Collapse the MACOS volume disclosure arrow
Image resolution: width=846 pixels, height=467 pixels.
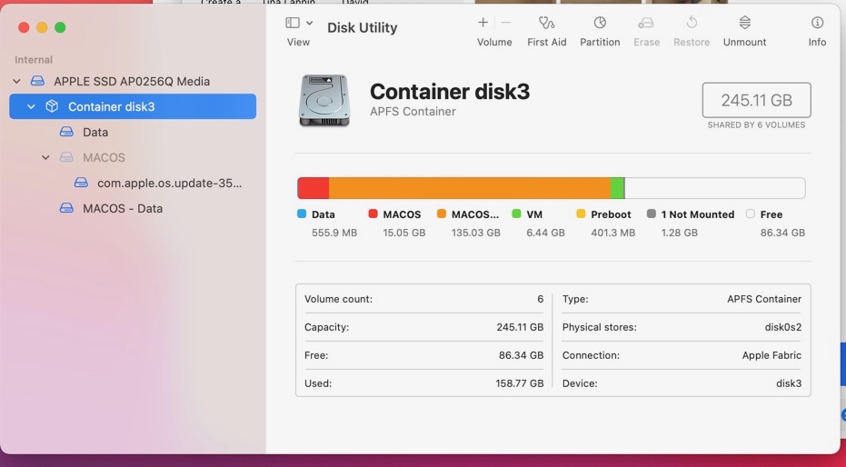(x=45, y=157)
